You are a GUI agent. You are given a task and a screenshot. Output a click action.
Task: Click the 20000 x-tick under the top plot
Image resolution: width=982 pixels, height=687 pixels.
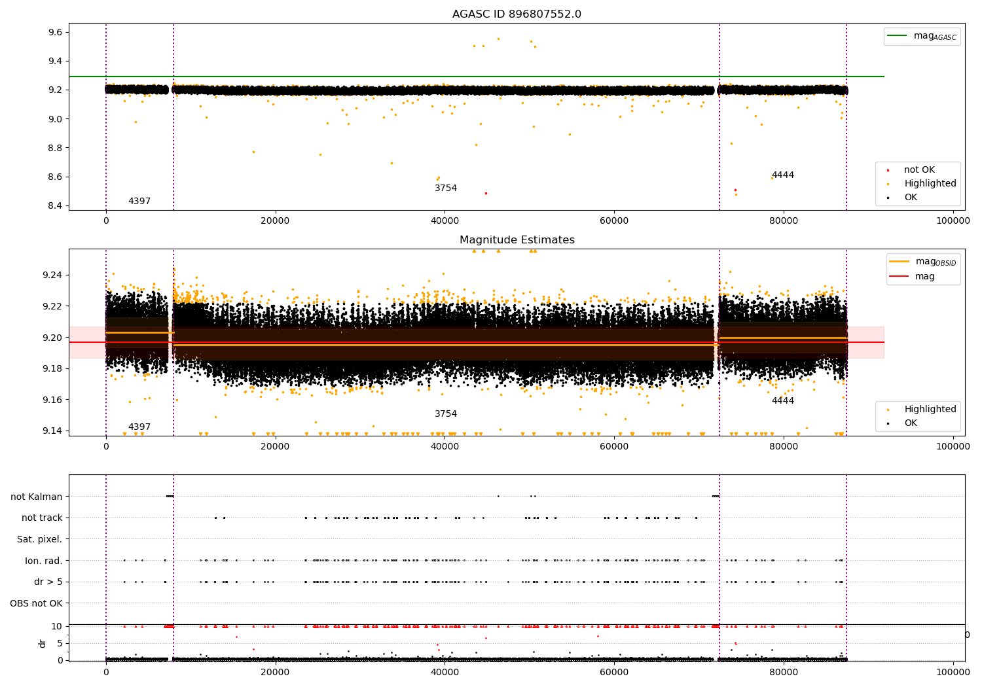coord(275,220)
